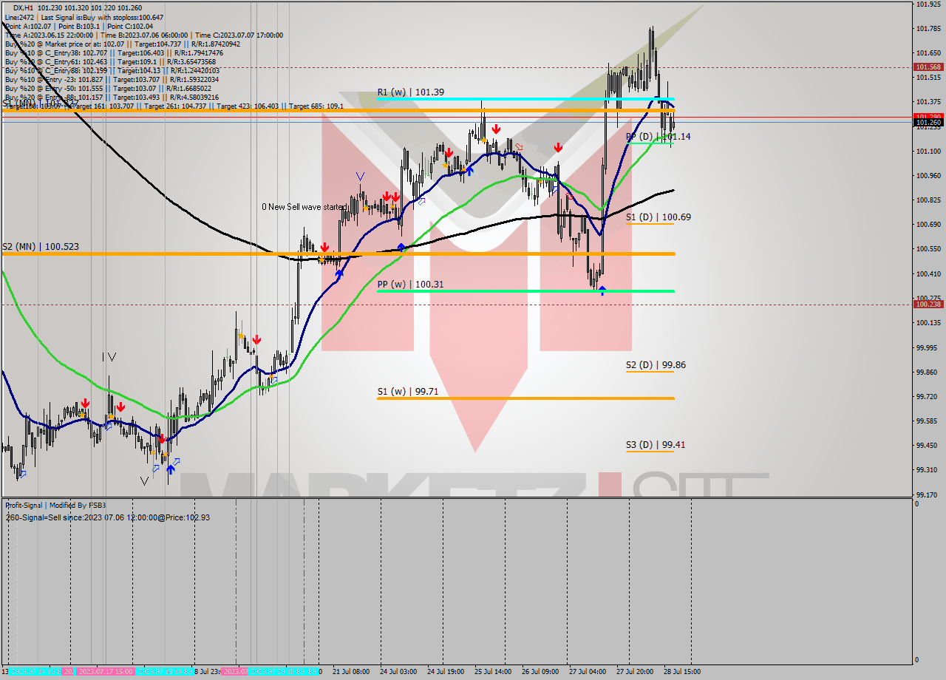946x680 pixels.
Task: Click the 'Target 161: 103.707' targets line
Action: [x=174, y=106]
